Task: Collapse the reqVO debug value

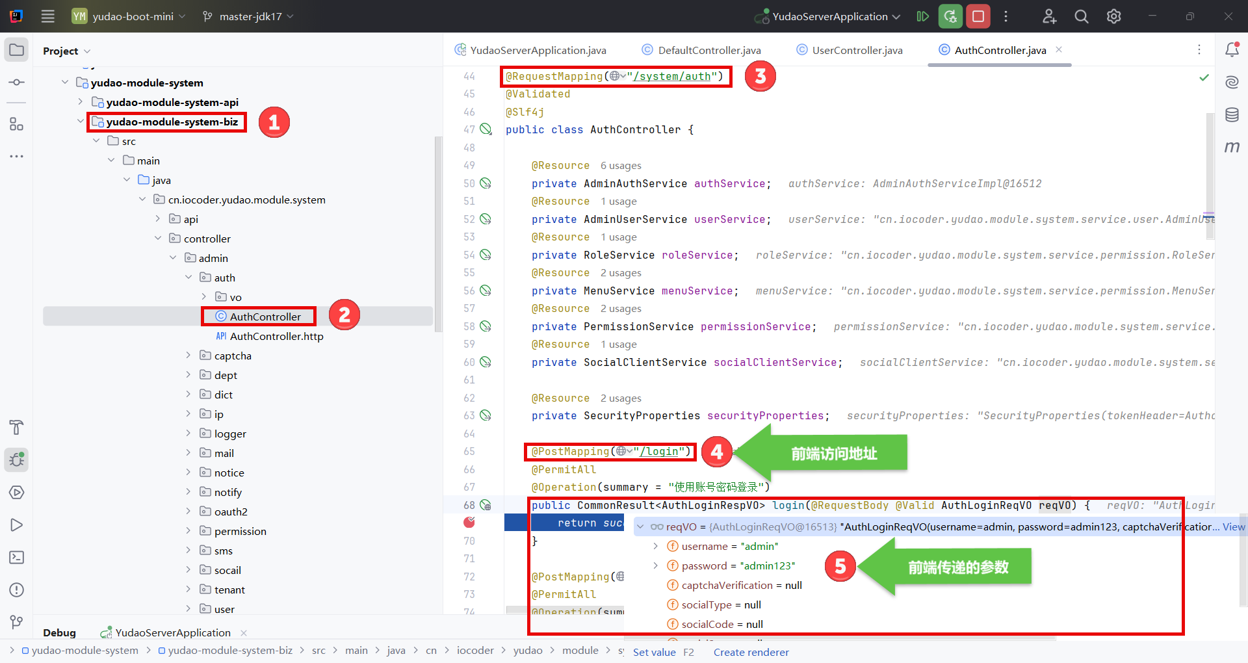Action: coord(640,526)
